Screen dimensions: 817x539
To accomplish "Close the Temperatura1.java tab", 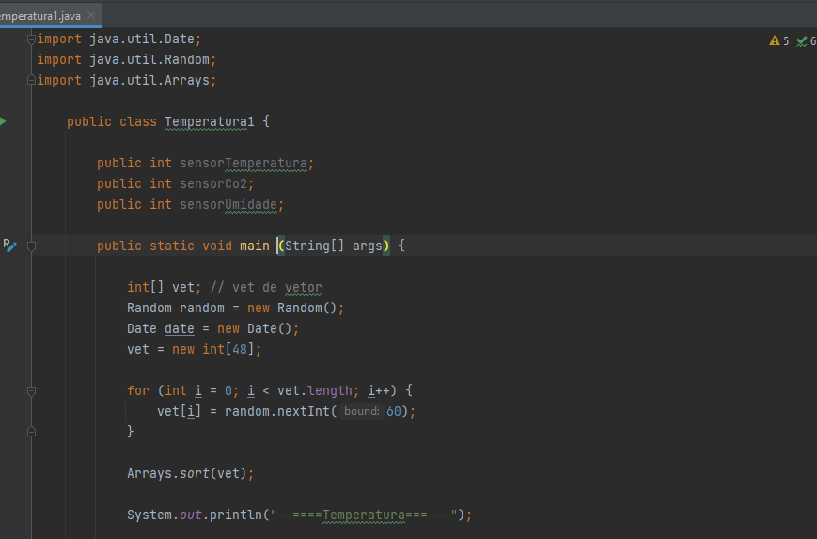I will point(91,16).
